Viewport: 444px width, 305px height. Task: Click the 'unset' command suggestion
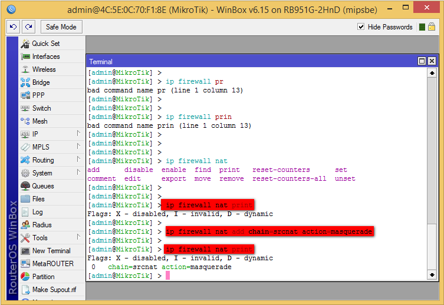tap(345, 178)
